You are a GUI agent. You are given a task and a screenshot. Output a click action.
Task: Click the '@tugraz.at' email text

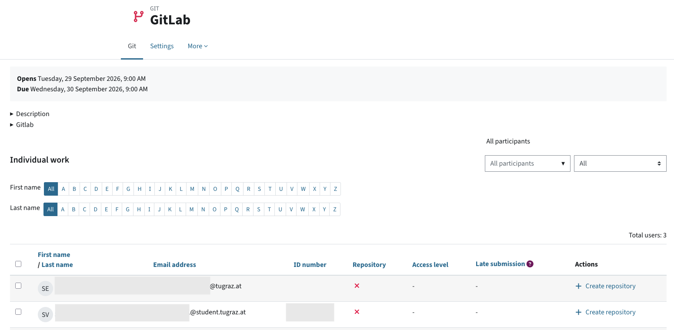pyautogui.click(x=226, y=286)
